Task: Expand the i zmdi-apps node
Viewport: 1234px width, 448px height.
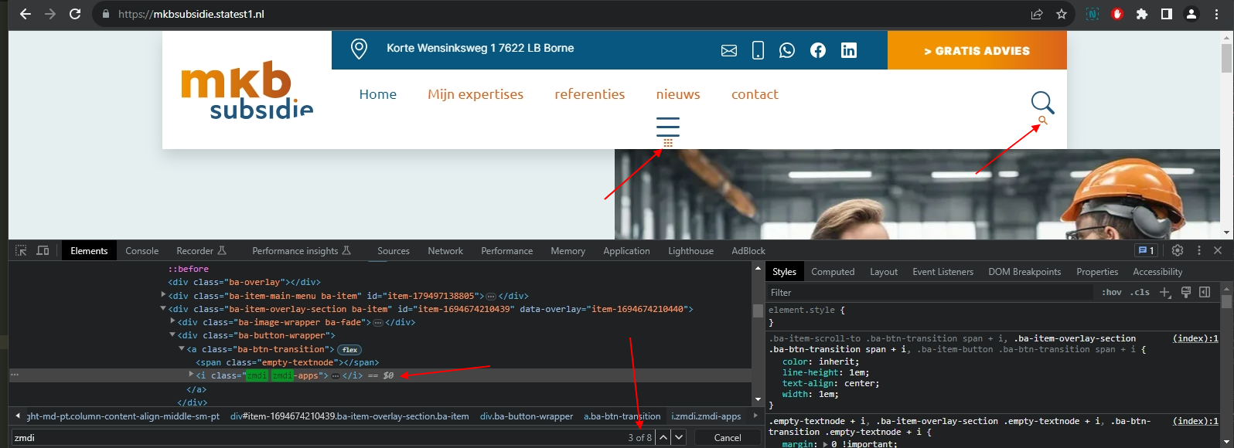Action: click(191, 375)
